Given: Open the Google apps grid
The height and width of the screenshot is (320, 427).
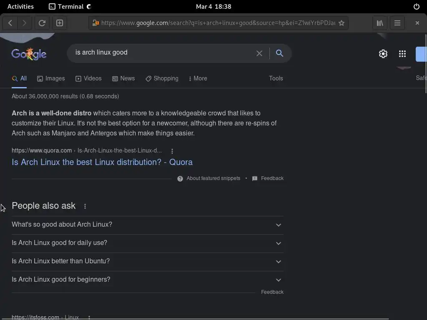Looking at the screenshot, I should click(x=402, y=54).
